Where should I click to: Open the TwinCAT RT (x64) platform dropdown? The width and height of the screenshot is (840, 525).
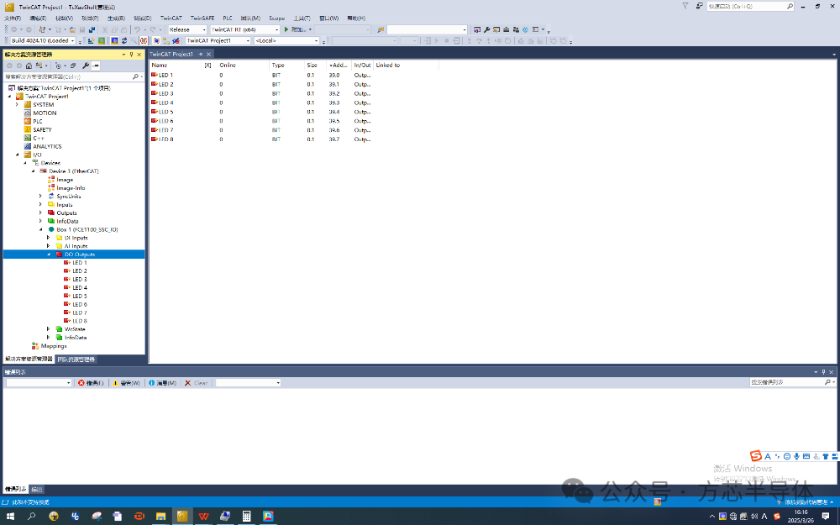click(x=244, y=29)
